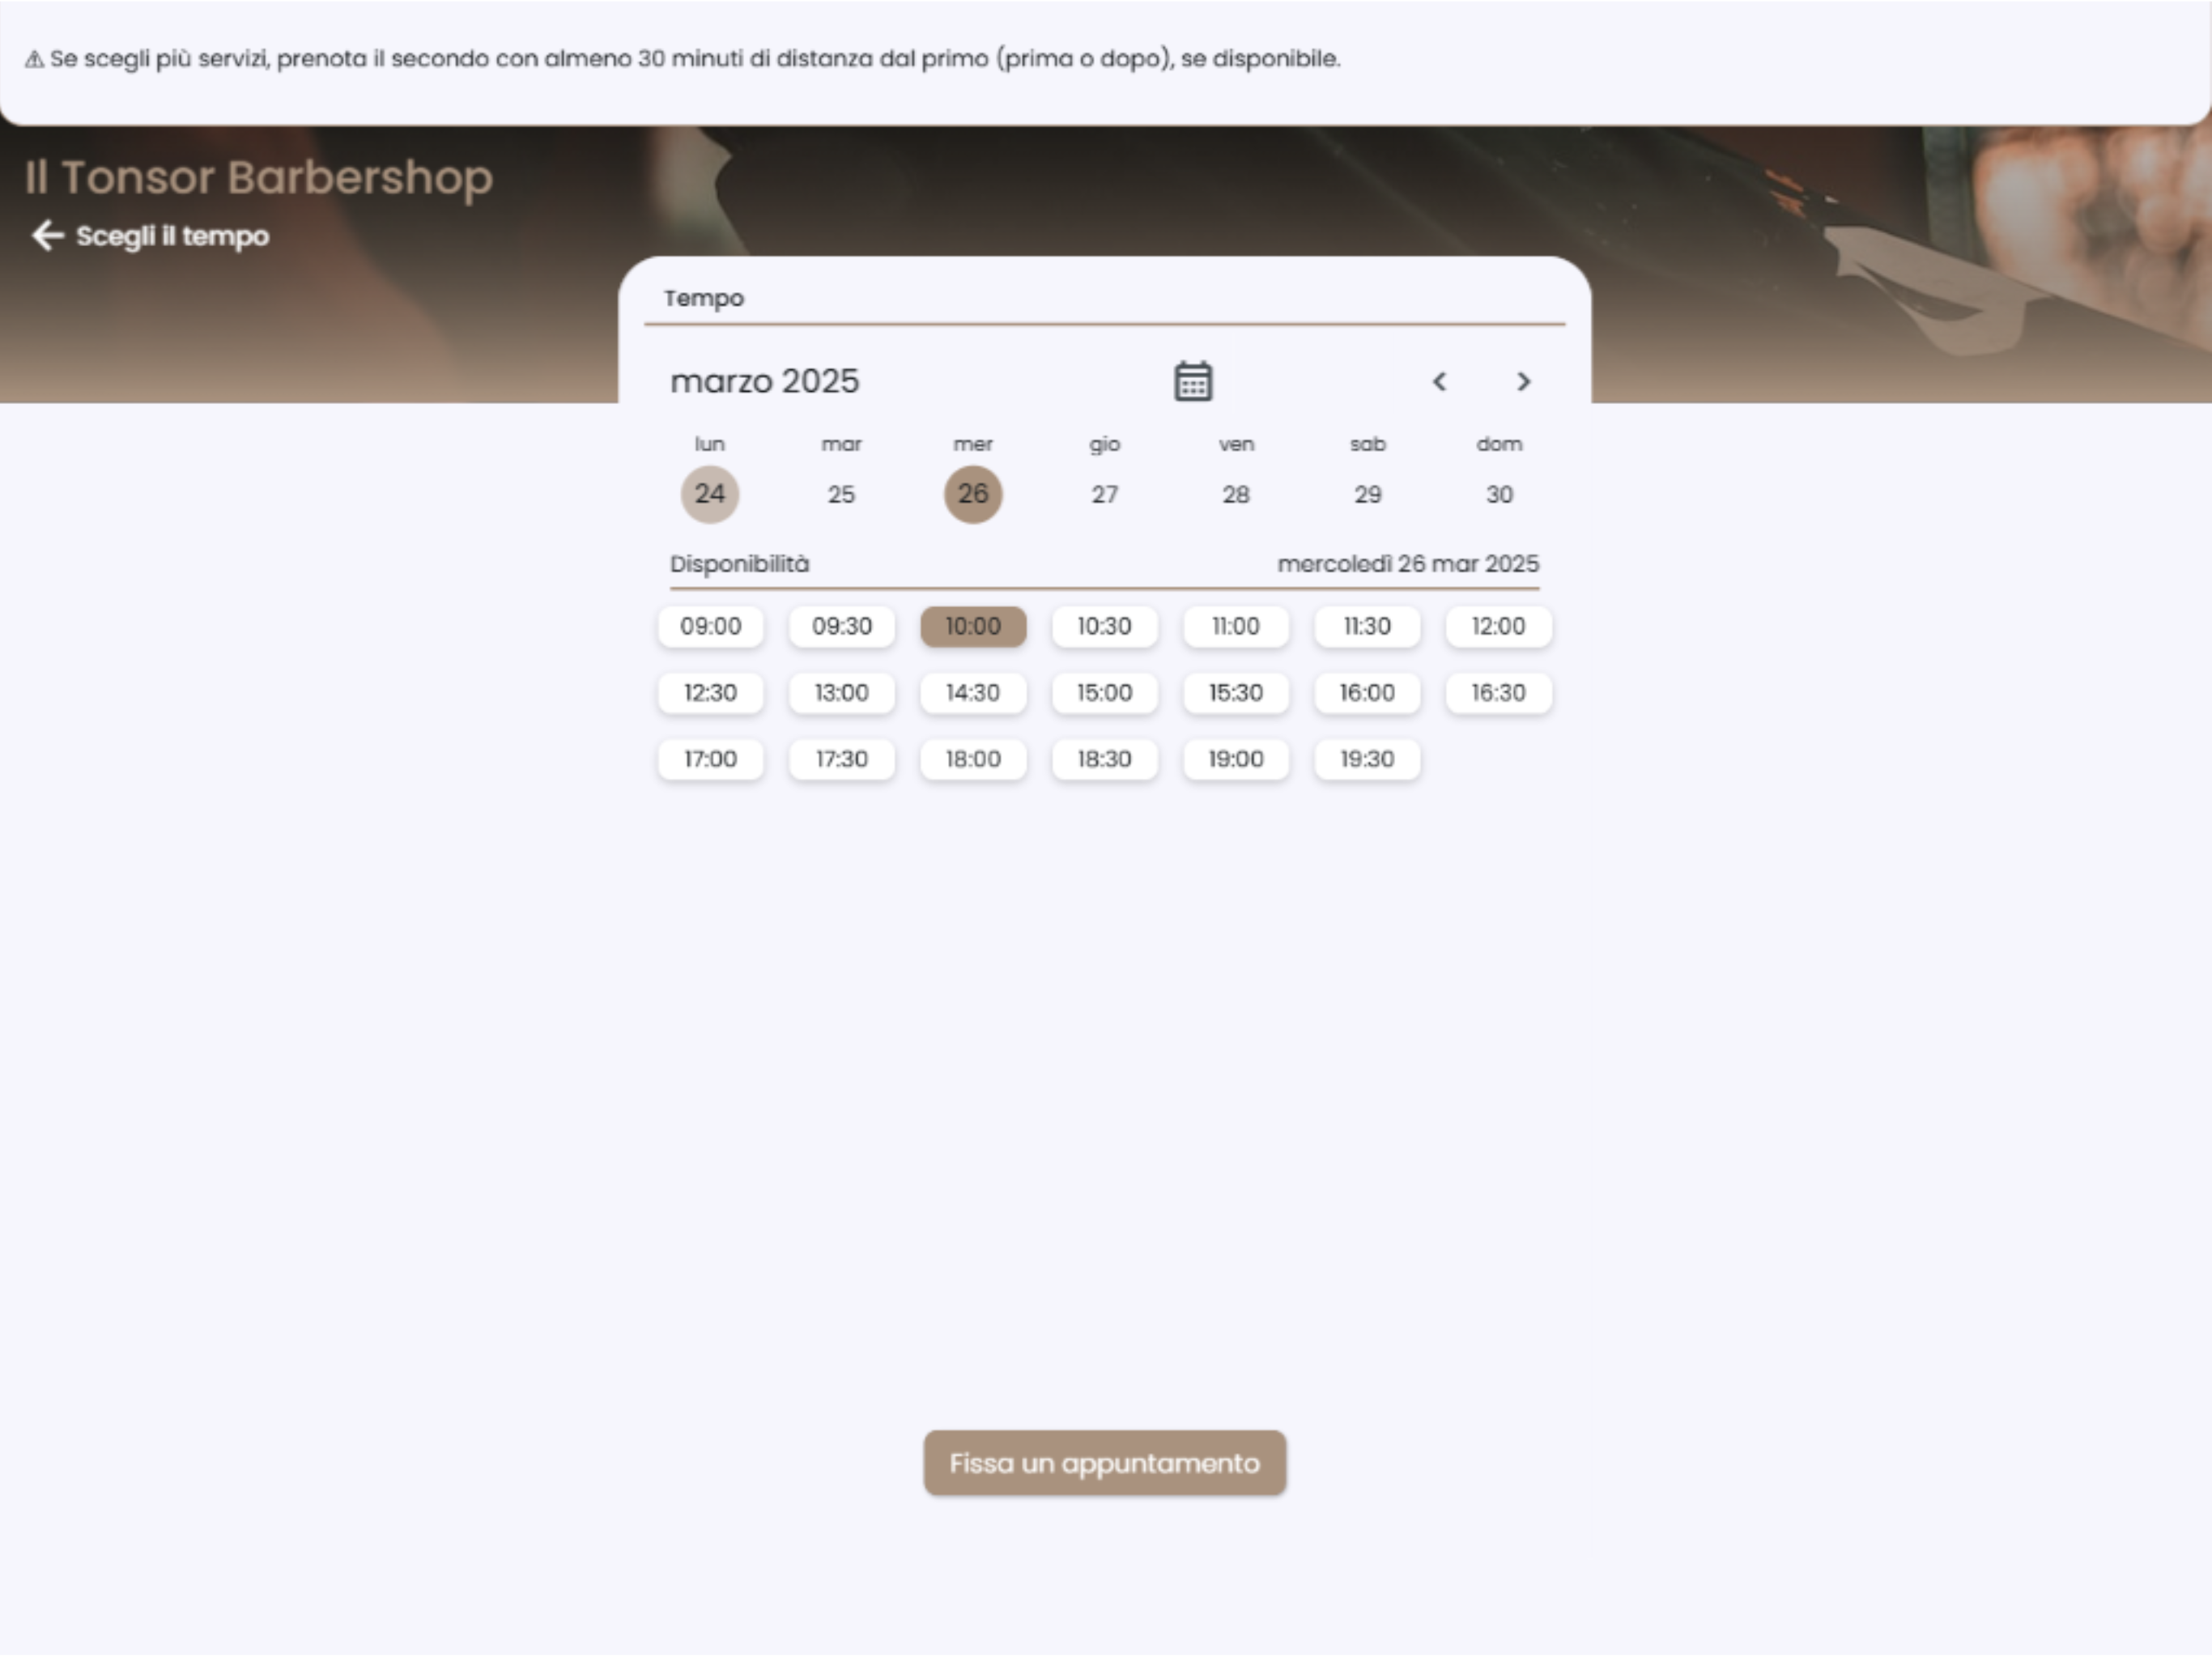Open the calendar date picker icon
The height and width of the screenshot is (1658, 2212).
tap(1193, 381)
